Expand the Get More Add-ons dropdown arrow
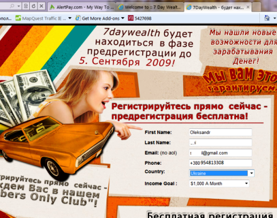 [123, 18]
